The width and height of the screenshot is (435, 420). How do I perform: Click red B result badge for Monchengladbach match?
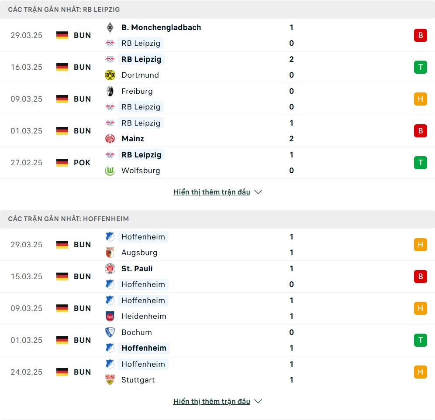[420, 35]
